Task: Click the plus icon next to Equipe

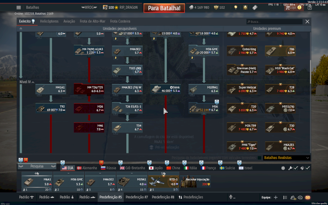Action: (x=276, y=197)
